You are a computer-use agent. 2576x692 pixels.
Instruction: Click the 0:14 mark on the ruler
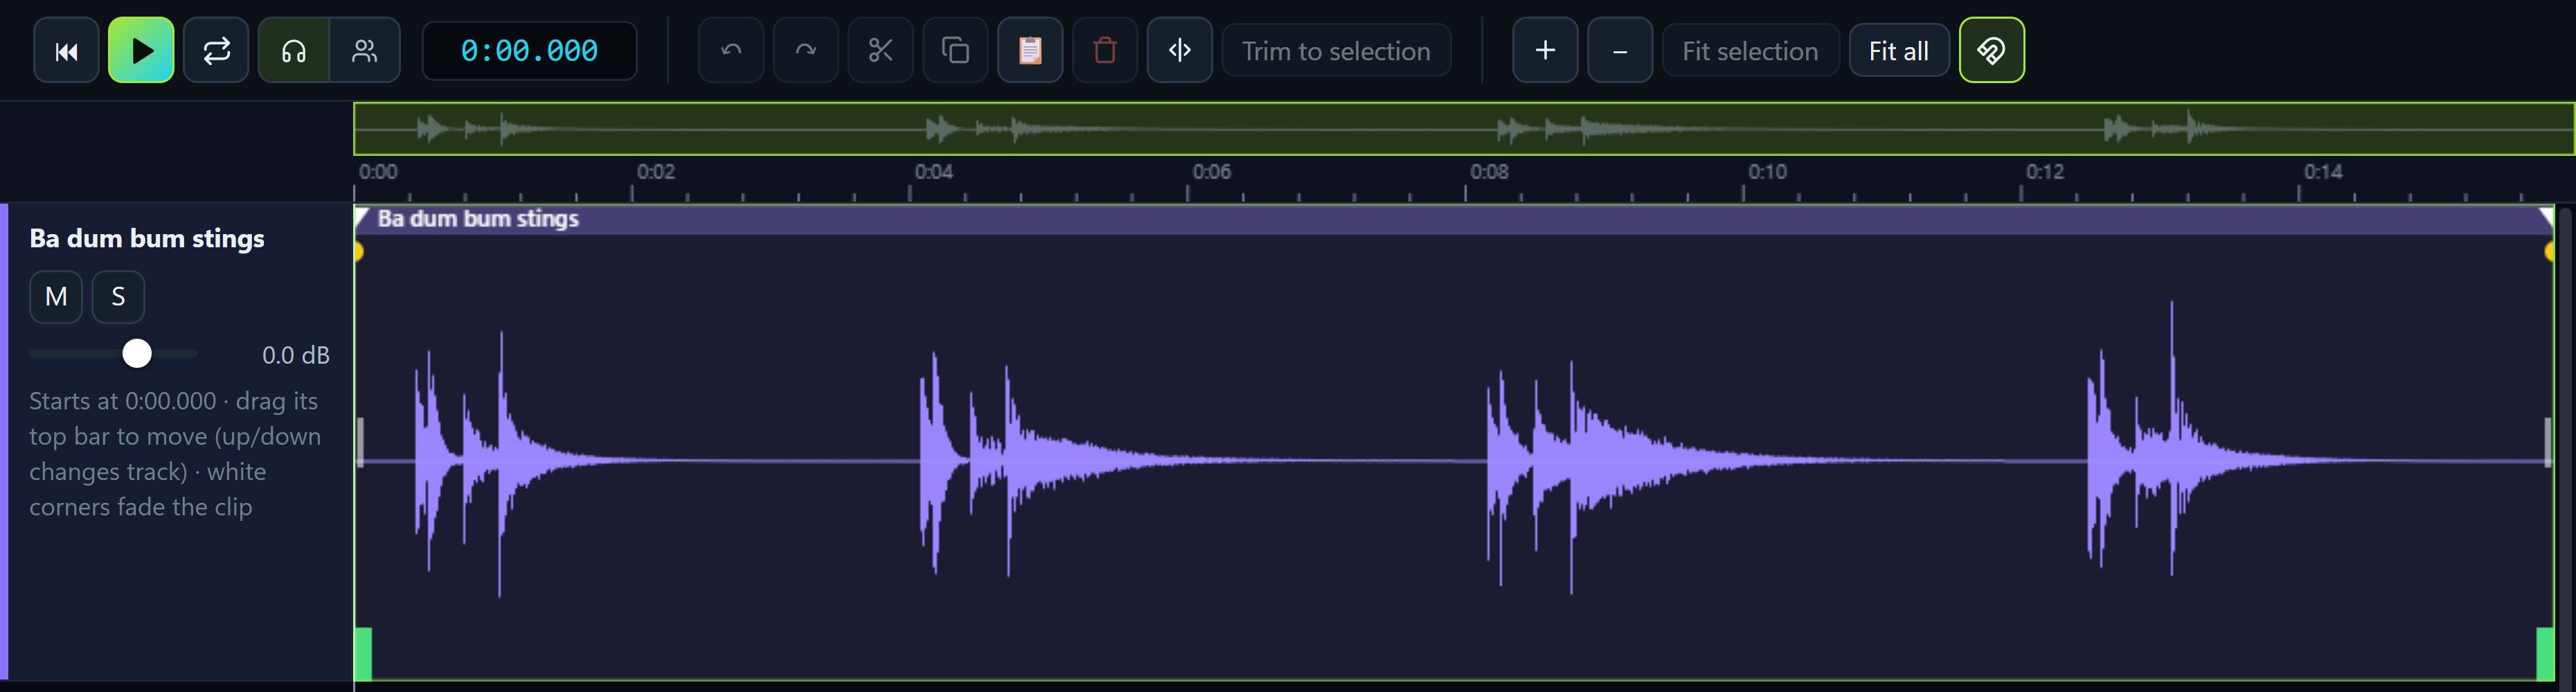[2322, 171]
